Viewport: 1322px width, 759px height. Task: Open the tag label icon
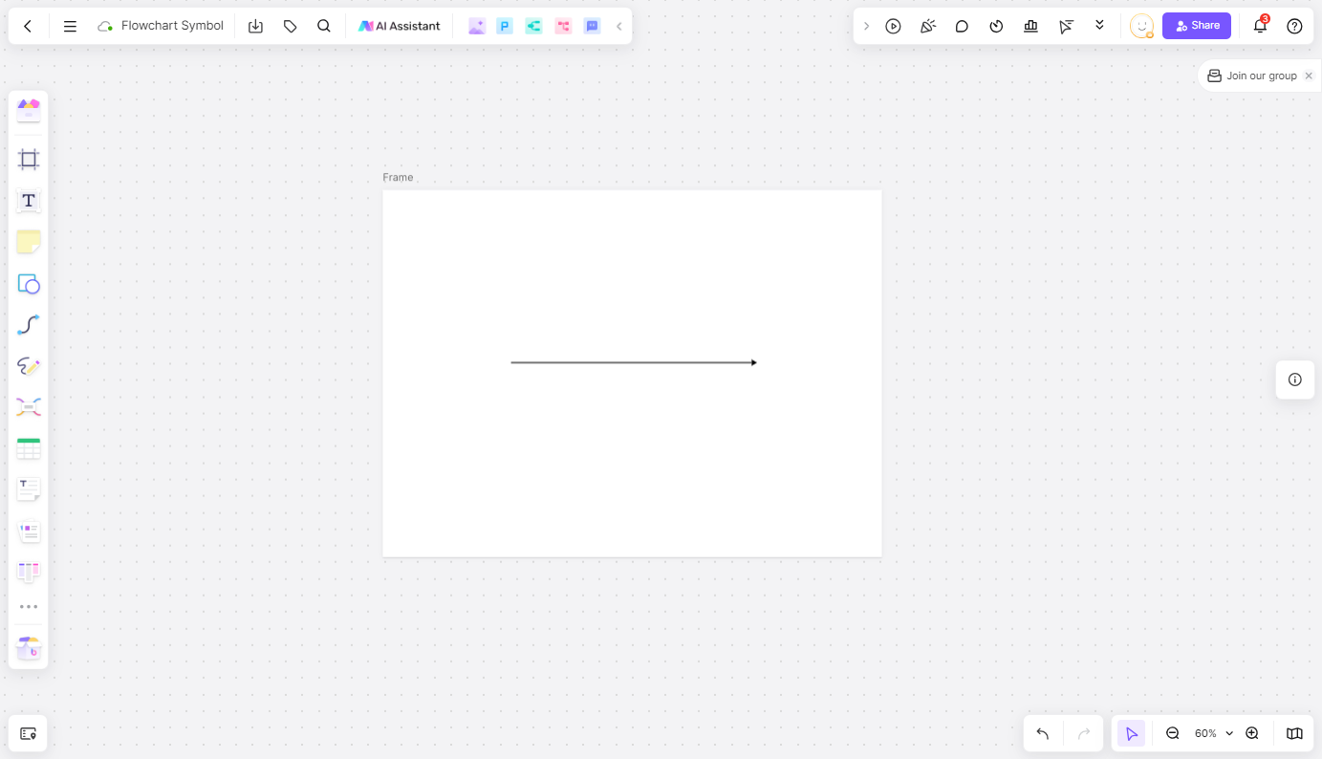coord(291,26)
